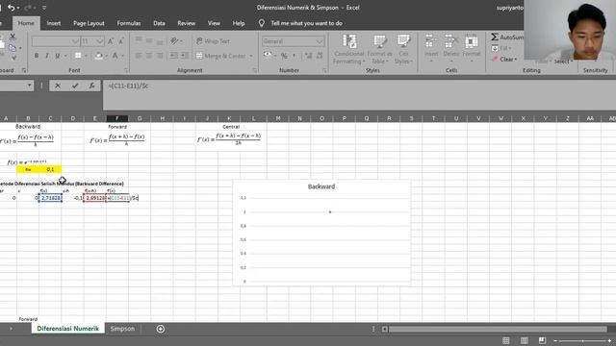The height and width of the screenshot is (346, 616).
Task: Align text to middle
Action: point(149,40)
